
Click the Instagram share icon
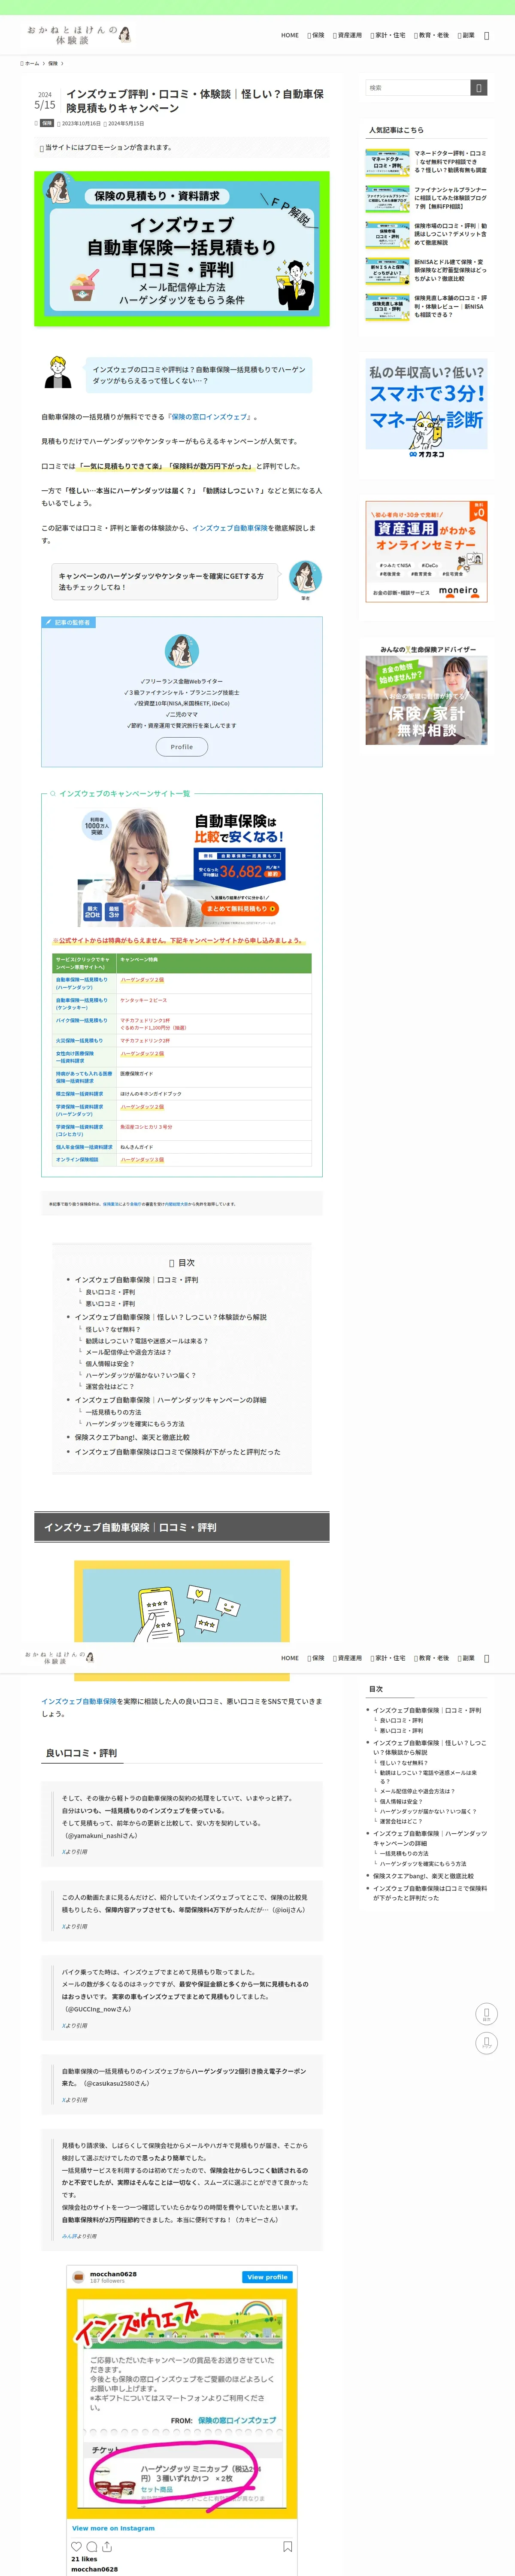click(107, 2546)
